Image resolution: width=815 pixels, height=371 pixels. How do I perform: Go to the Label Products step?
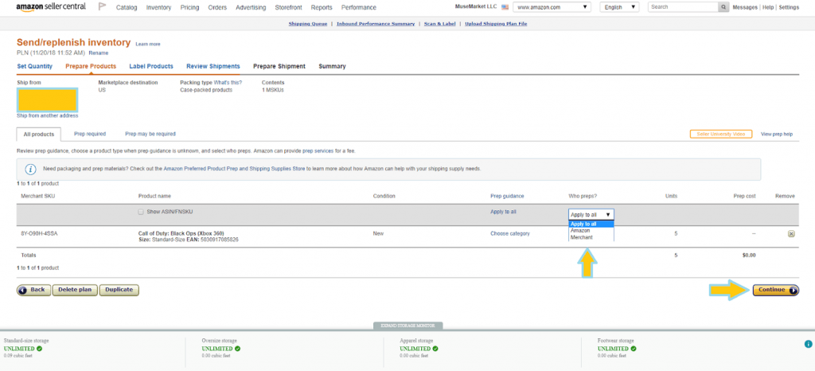click(151, 67)
